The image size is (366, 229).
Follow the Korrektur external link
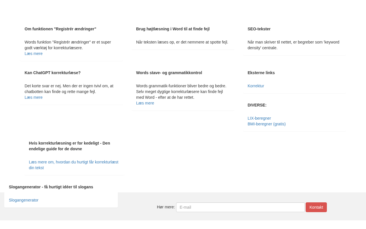[256, 86]
